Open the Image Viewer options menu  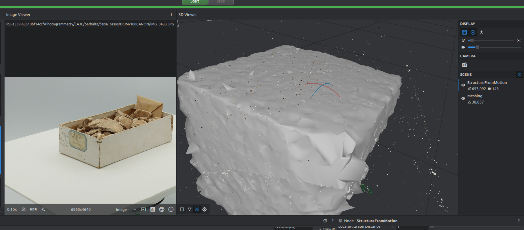click(x=171, y=15)
